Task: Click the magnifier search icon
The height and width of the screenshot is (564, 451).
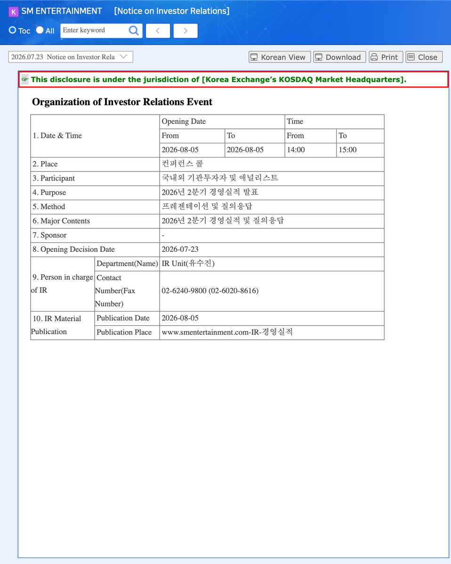Action: click(x=134, y=31)
